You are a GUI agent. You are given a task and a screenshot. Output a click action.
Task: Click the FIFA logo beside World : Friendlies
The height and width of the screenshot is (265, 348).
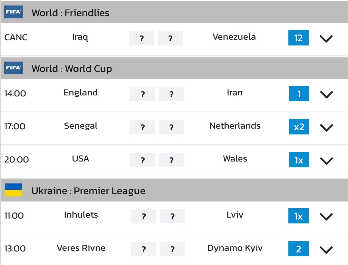point(14,13)
